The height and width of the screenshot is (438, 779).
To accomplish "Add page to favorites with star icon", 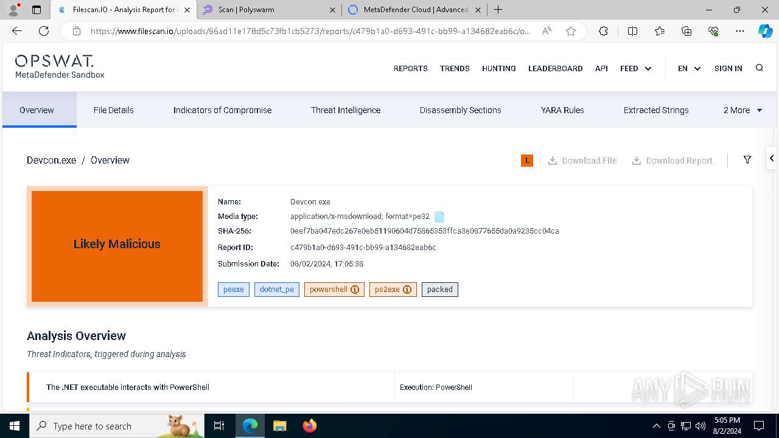I will (571, 31).
